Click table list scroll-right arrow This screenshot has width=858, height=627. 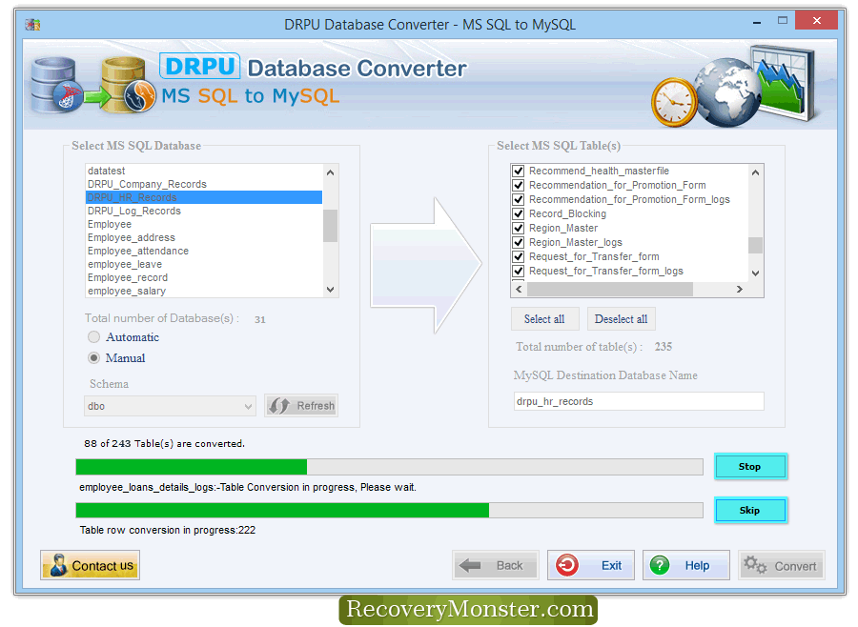[740, 289]
